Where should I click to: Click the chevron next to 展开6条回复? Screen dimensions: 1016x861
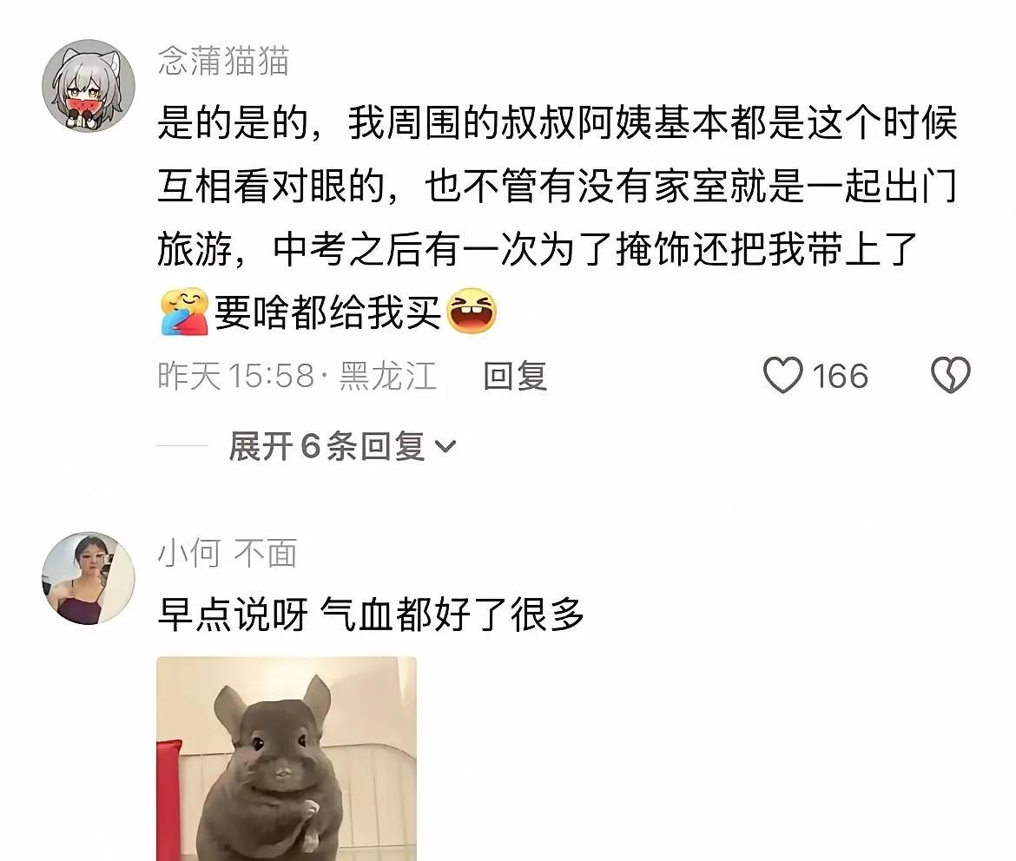(445, 447)
